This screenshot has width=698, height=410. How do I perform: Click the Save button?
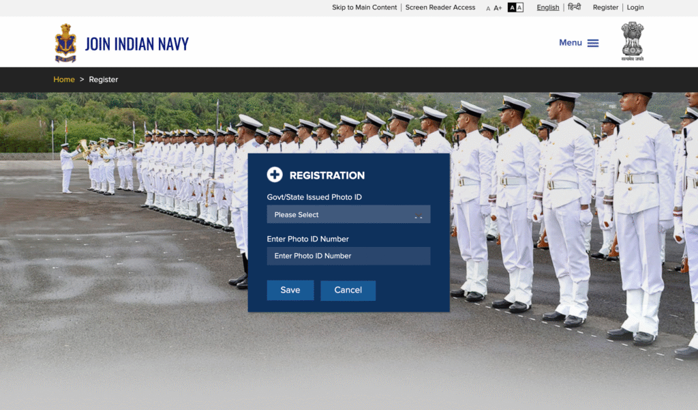(290, 290)
